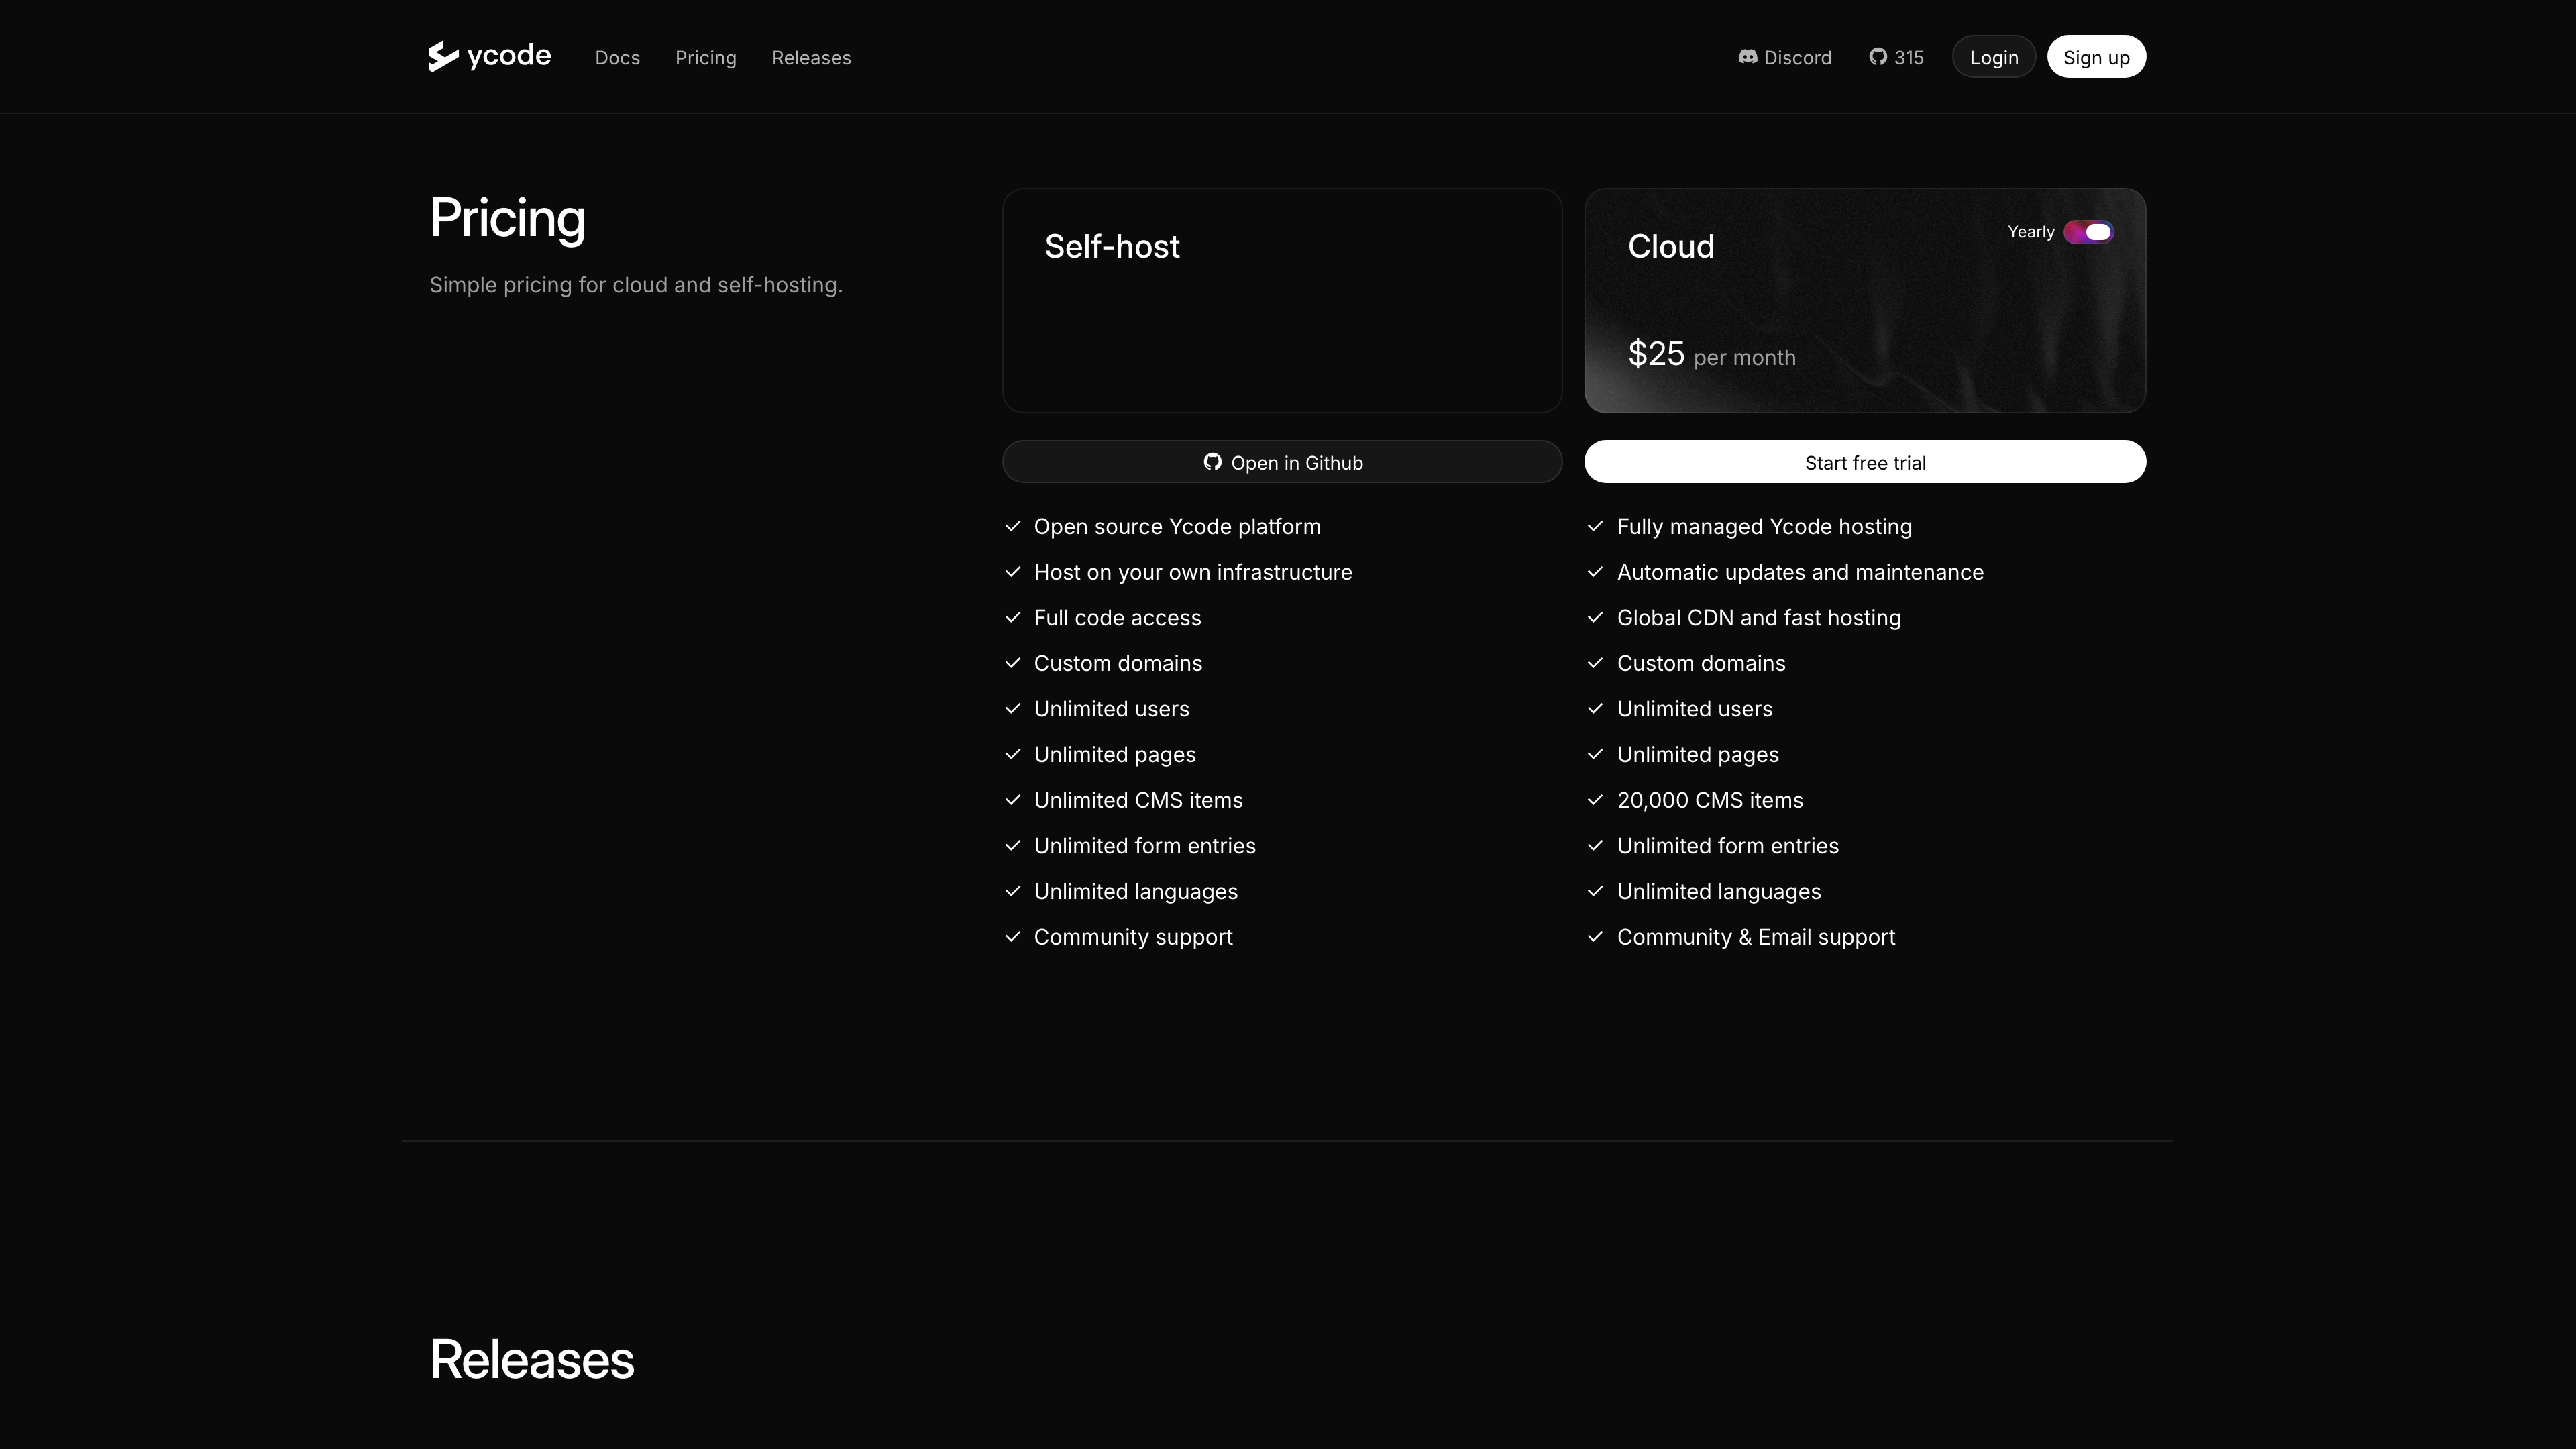Image resolution: width=2576 pixels, height=1449 pixels.
Task: Click 'Simple pricing for cloud and self-hosting.' text
Action: pos(636,285)
